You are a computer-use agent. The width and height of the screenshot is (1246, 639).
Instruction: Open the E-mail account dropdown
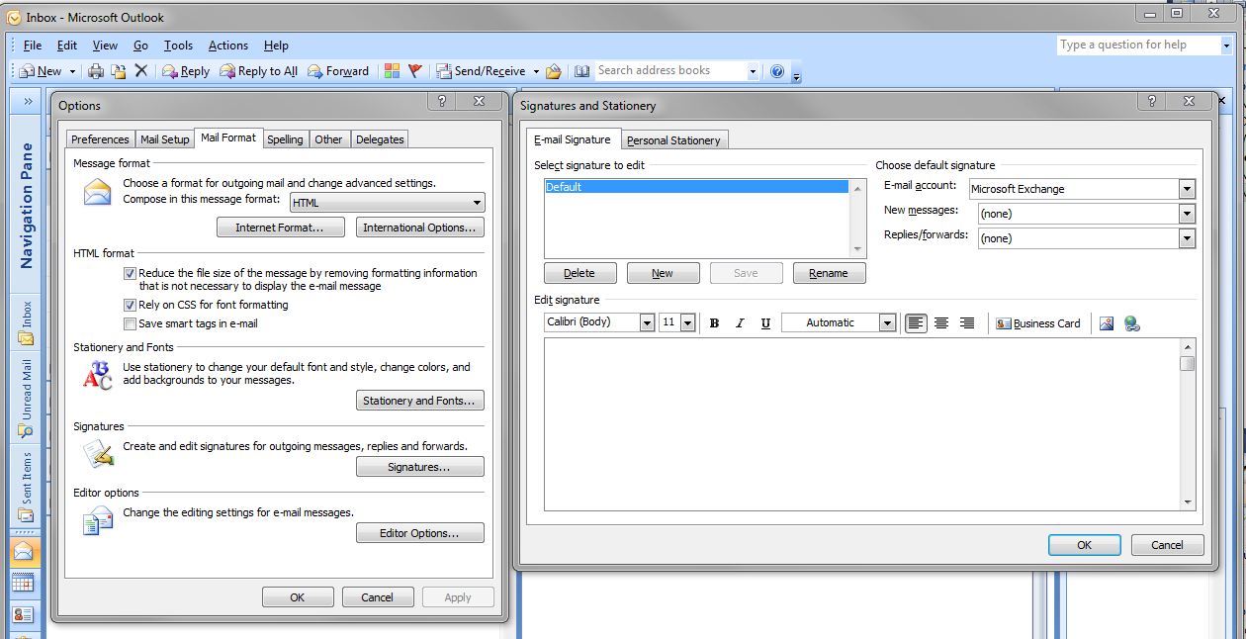(1187, 189)
